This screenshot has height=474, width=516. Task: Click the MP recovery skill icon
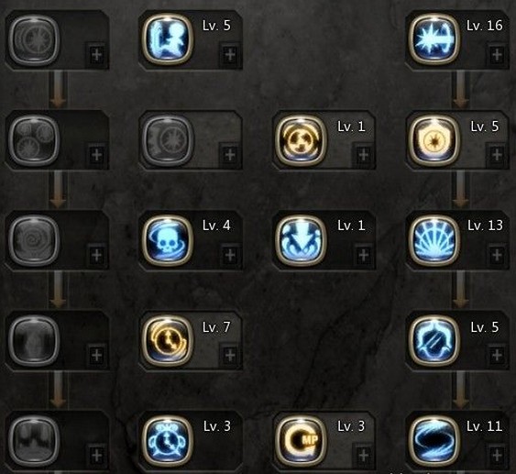pos(301,441)
